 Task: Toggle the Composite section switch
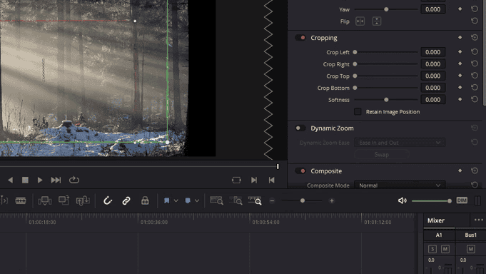click(300, 171)
